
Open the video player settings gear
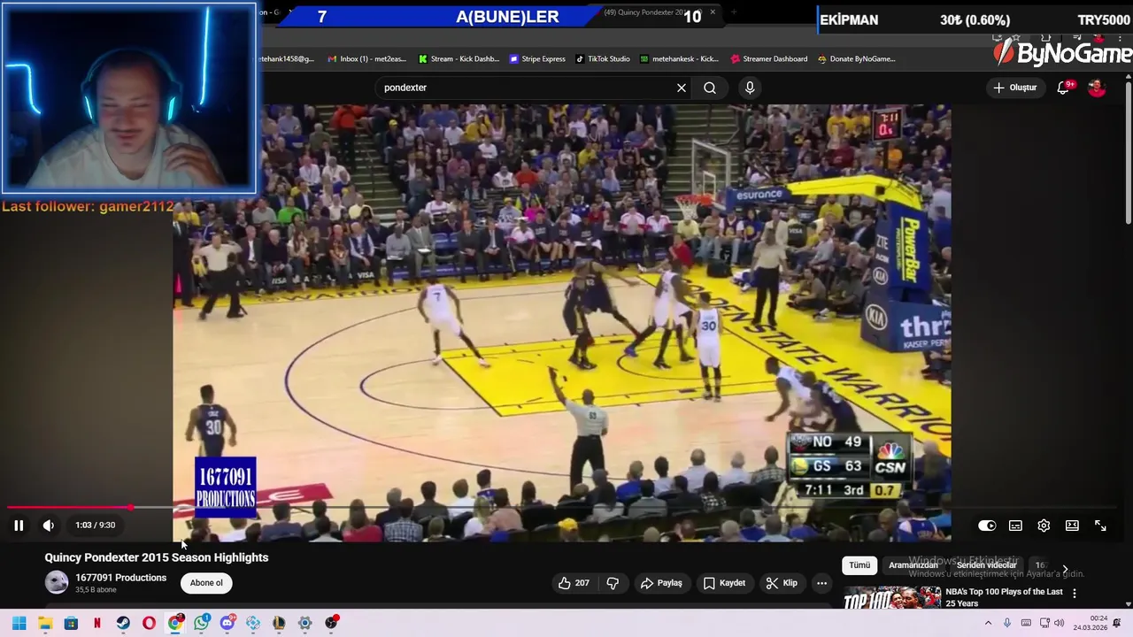click(1044, 526)
